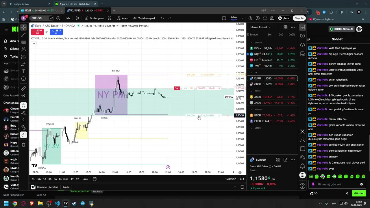The height and width of the screenshot is (208, 370).
Task: Open the candlestick chart type selector
Action: (x=77, y=18)
